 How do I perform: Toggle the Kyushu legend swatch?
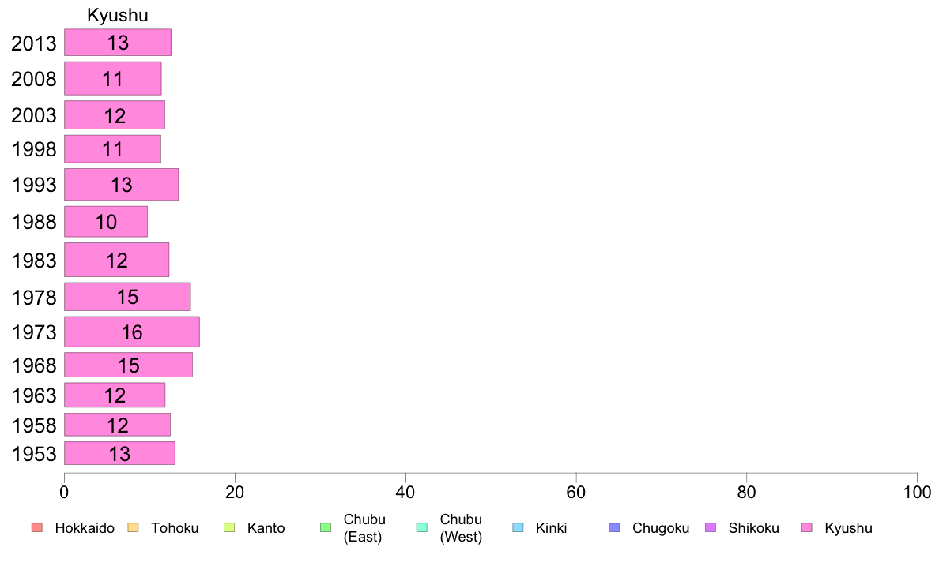(807, 527)
